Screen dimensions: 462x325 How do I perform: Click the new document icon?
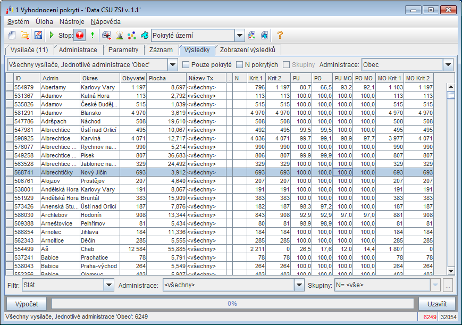pos(13,35)
